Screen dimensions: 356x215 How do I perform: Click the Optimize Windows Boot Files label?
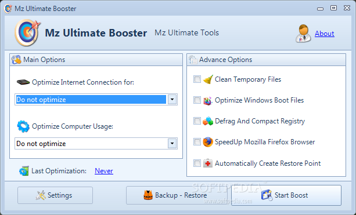click(x=259, y=100)
